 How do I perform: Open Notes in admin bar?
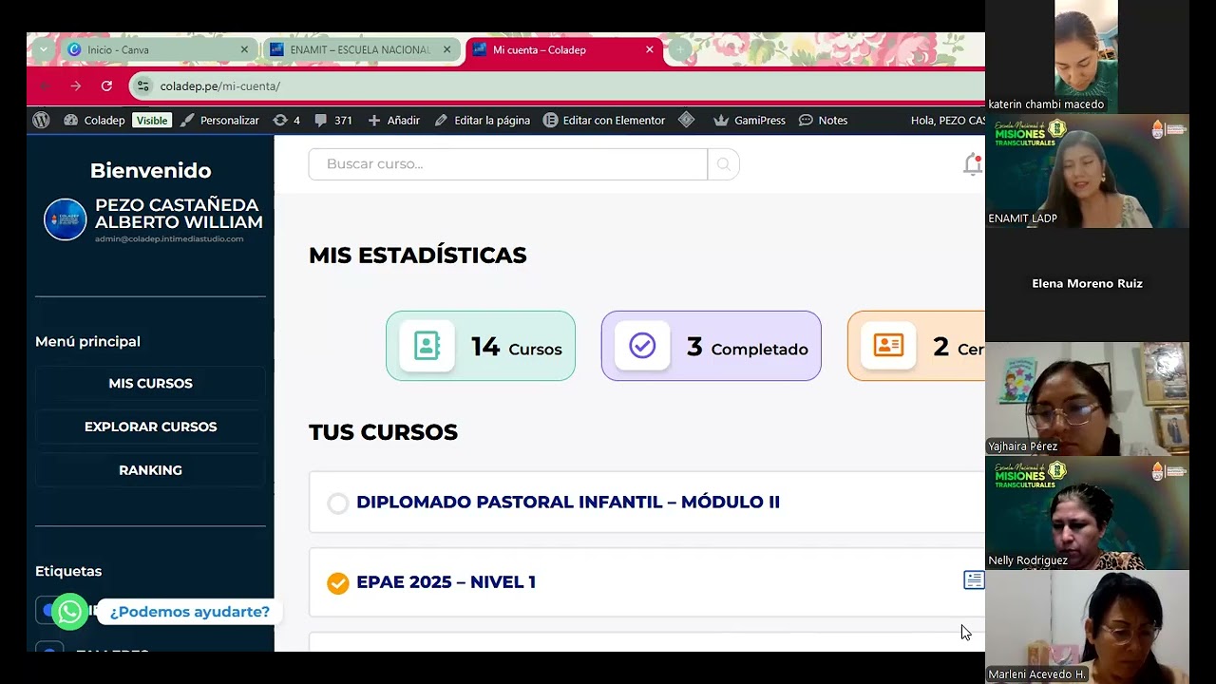pyautogui.click(x=823, y=121)
